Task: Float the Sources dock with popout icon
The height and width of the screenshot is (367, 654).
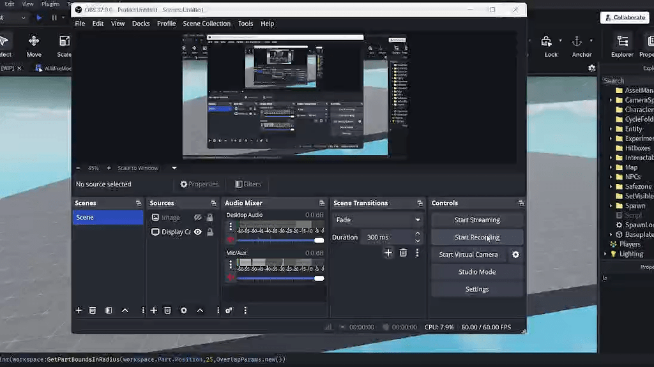Action: point(213,203)
